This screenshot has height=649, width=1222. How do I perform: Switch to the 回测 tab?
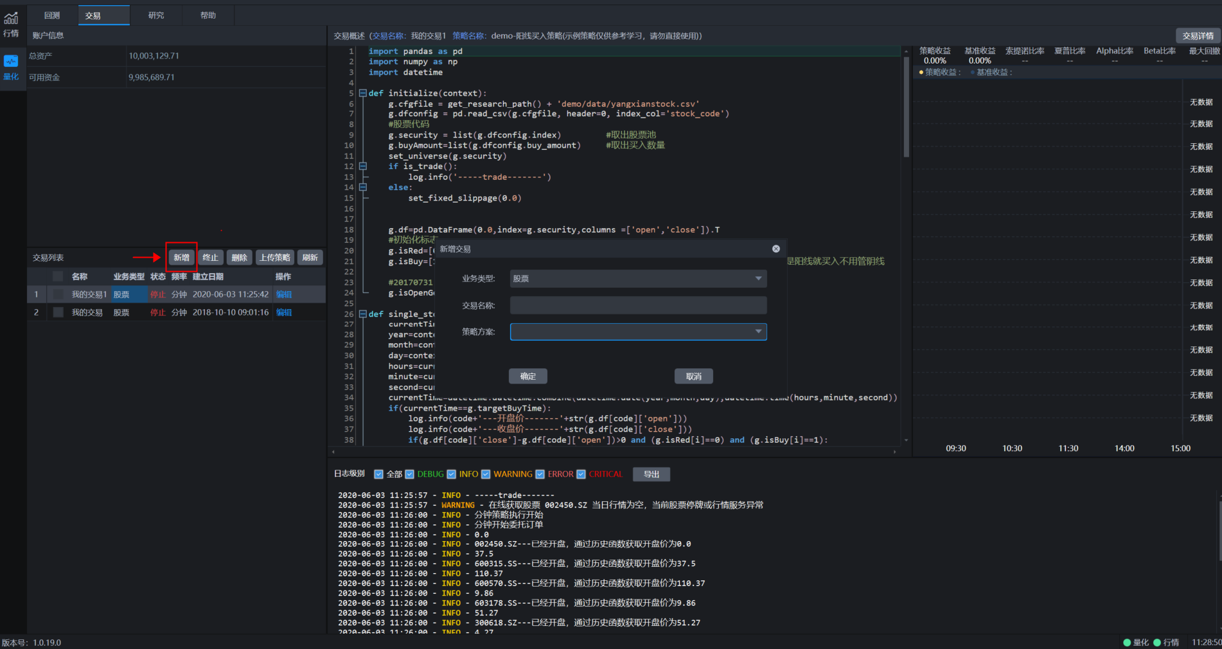[52, 15]
